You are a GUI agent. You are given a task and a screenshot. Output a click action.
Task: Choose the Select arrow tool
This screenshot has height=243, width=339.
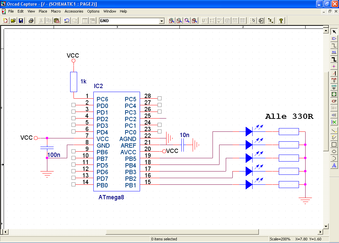334,31
